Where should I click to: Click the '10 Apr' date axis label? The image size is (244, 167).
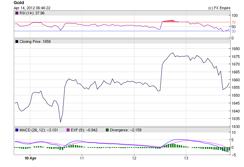(x=31, y=158)
